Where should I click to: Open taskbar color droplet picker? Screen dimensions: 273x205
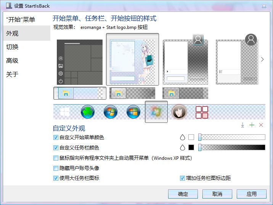[x=182, y=148]
